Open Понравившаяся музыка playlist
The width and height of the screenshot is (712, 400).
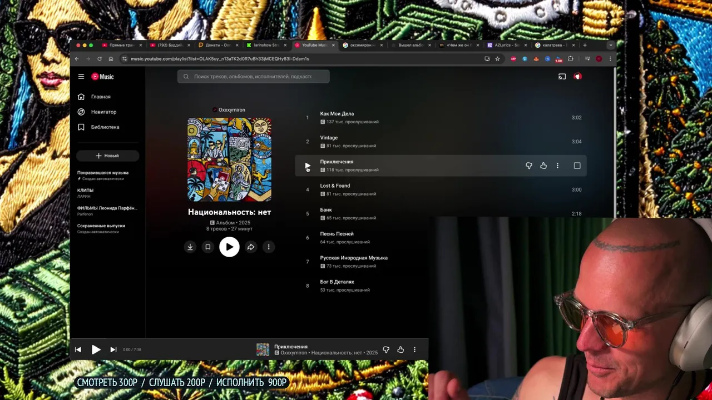[x=103, y=176]
